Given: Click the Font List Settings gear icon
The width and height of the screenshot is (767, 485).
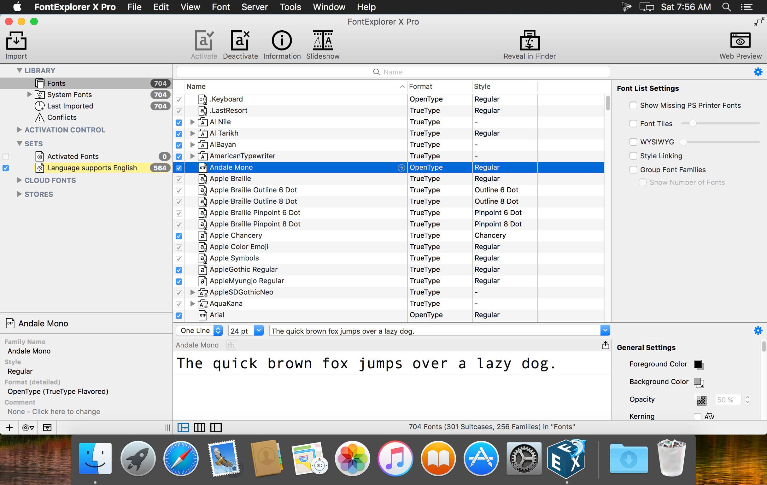Looking at the screenshot, I should point(758,72).
